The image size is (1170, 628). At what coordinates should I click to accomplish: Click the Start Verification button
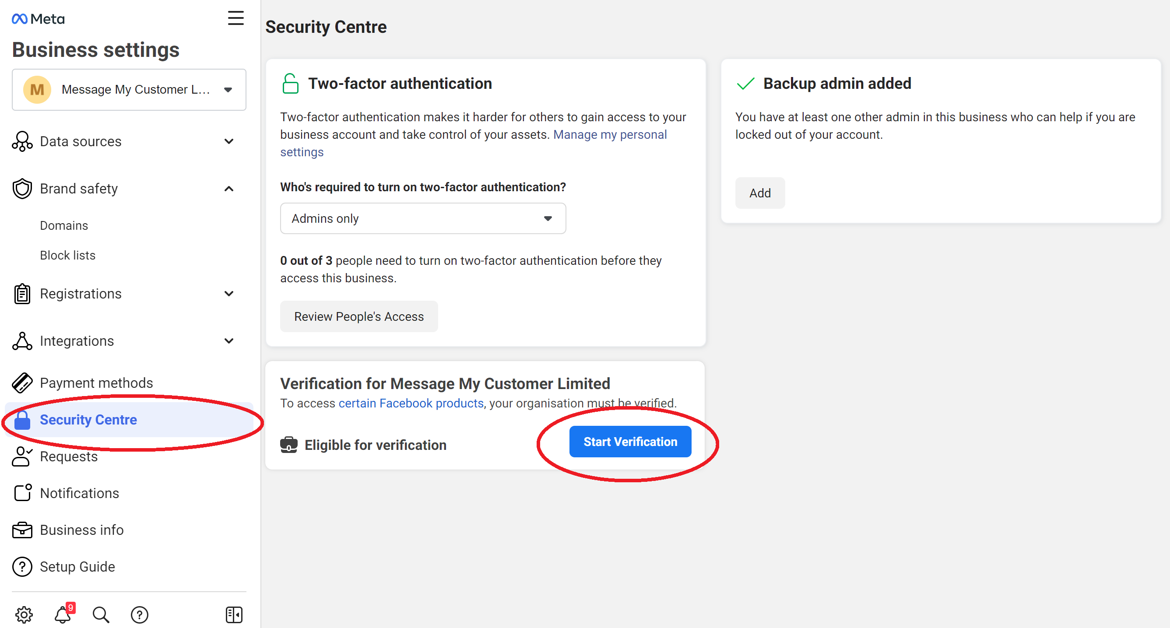[630, 442]
